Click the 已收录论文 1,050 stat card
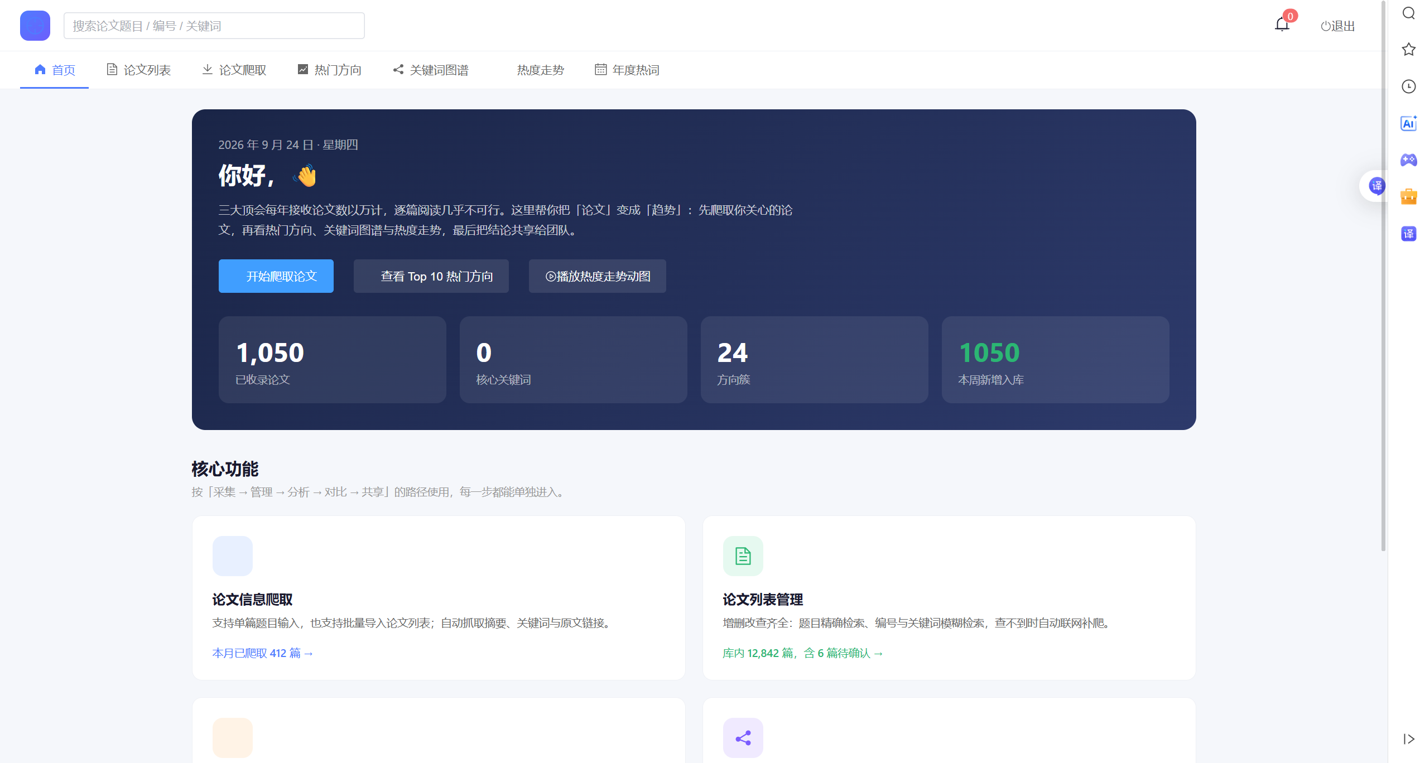This screenshot has height=763, width=1420. tap(333, 360)
